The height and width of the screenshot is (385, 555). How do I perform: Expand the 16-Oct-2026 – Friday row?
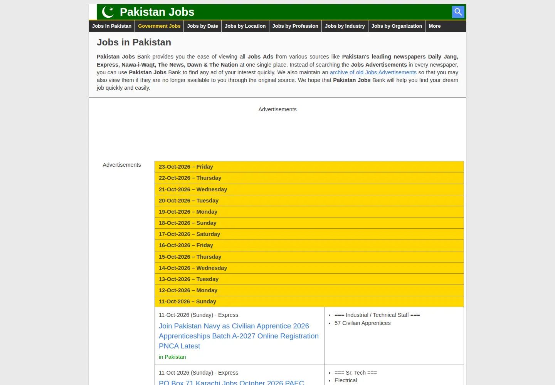[309, 245]
